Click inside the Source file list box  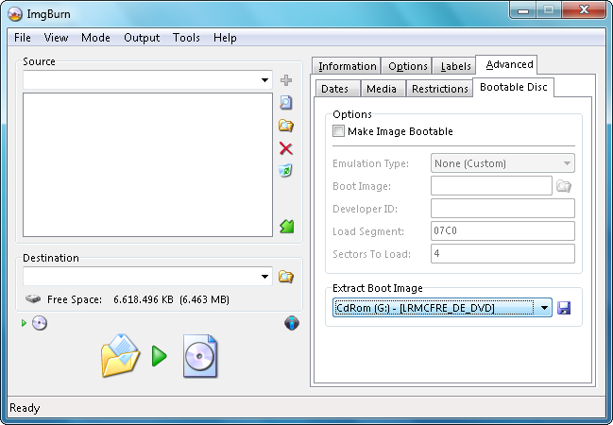147,164
